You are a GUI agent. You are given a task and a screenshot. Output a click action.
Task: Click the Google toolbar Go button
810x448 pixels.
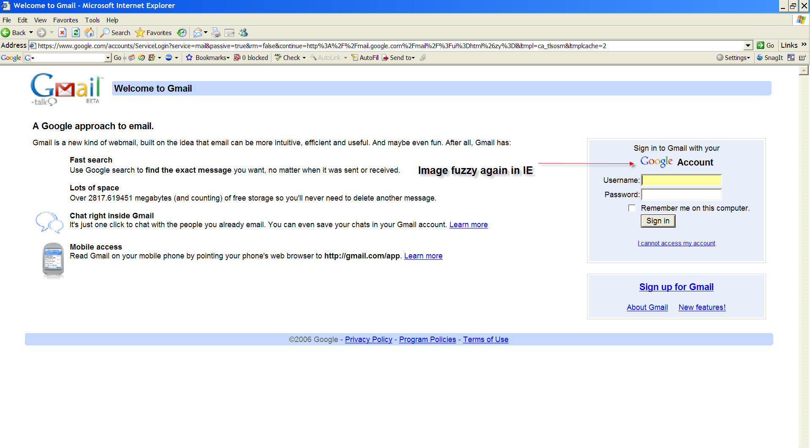click(x=118, y=57)
